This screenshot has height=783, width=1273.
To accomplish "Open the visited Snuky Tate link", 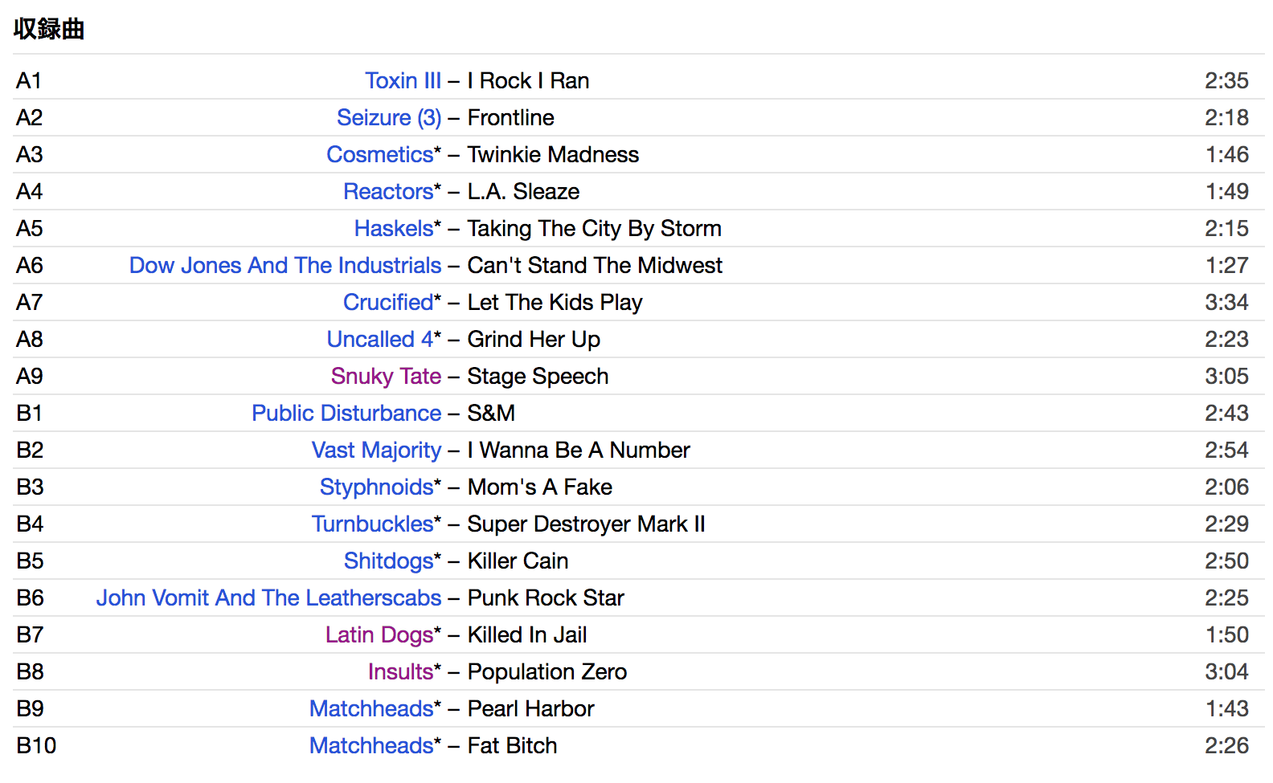I will tap(386, 377).
